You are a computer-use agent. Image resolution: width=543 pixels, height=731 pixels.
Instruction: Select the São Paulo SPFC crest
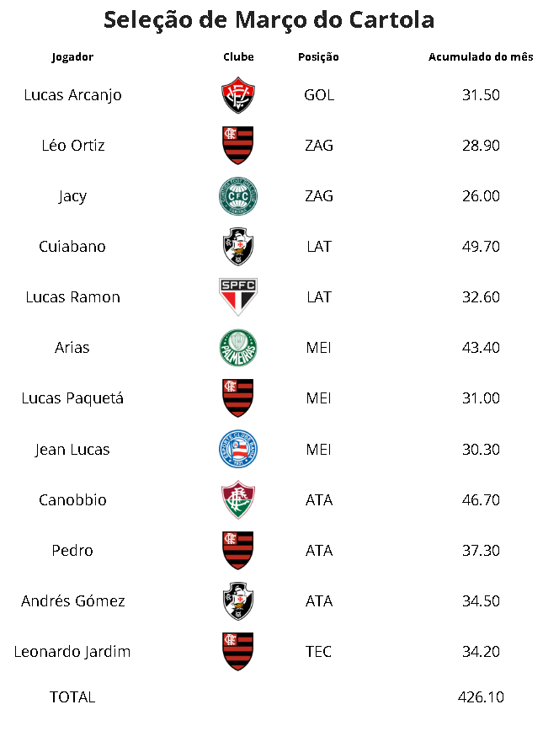point(238,296)
